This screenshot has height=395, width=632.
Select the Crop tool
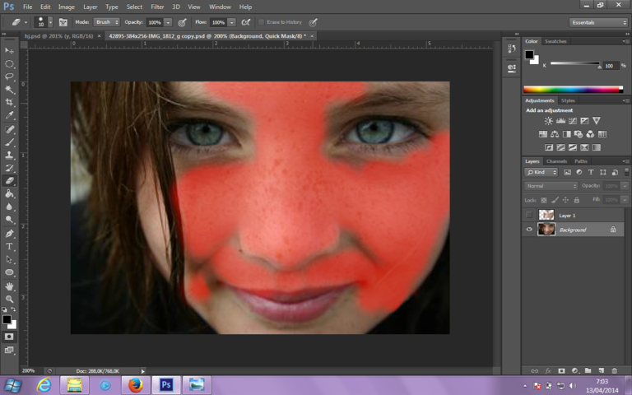[x=10, y=103]
